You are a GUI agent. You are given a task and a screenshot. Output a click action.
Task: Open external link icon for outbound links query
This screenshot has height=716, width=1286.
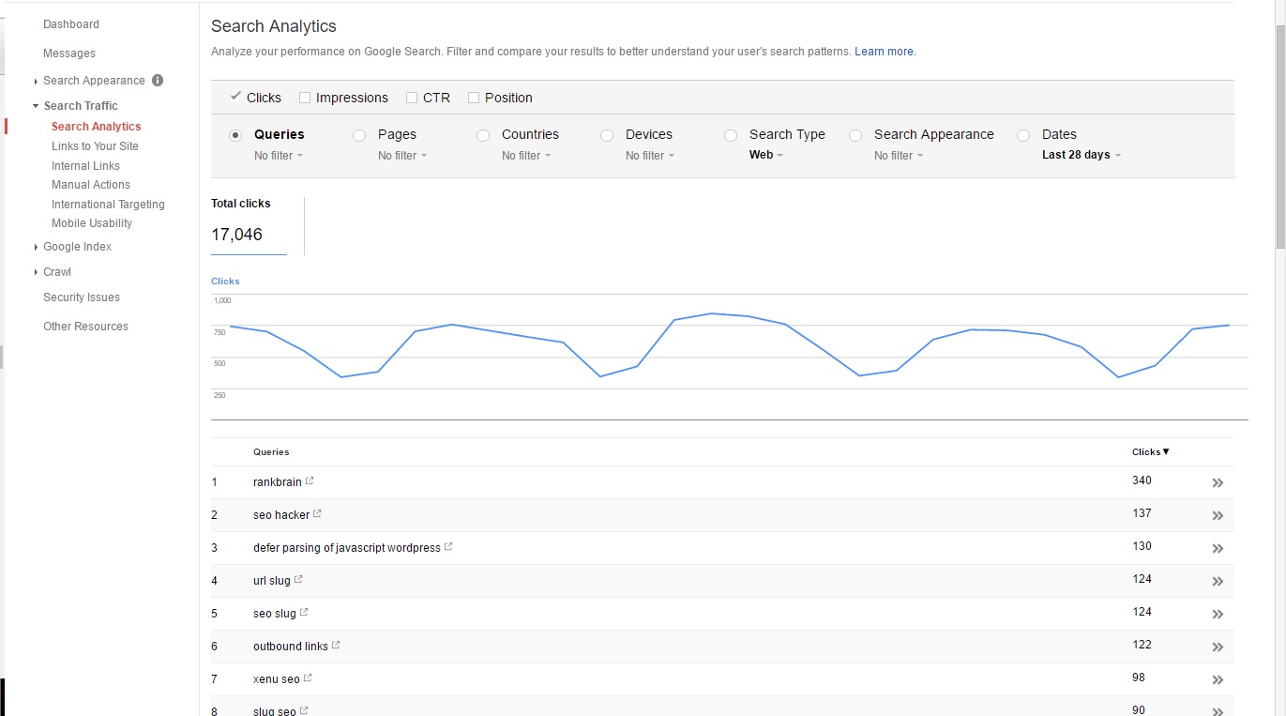(336, 646)
